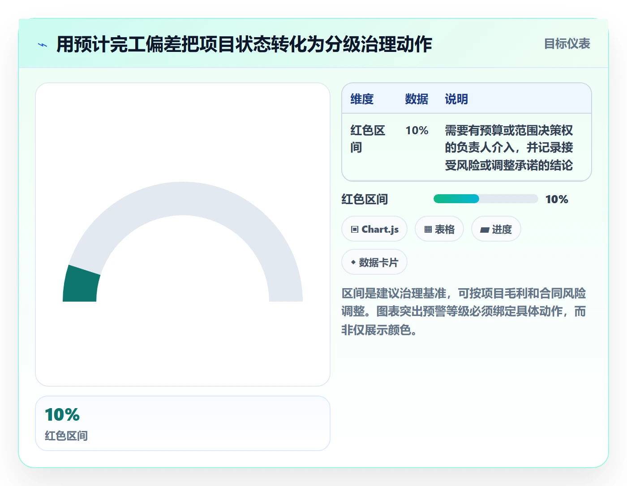
Task: Click the title 用预计完工偏差把项目状态转化为分级治理动作
Action: click(244, 44)
